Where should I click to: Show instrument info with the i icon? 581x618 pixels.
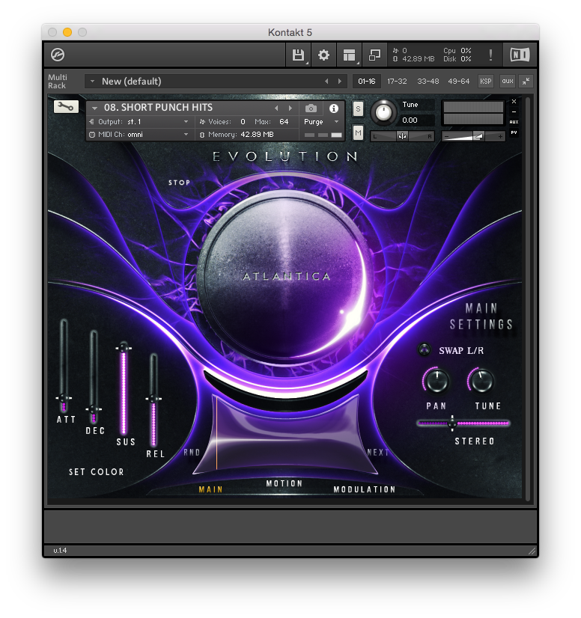point(334,108)
